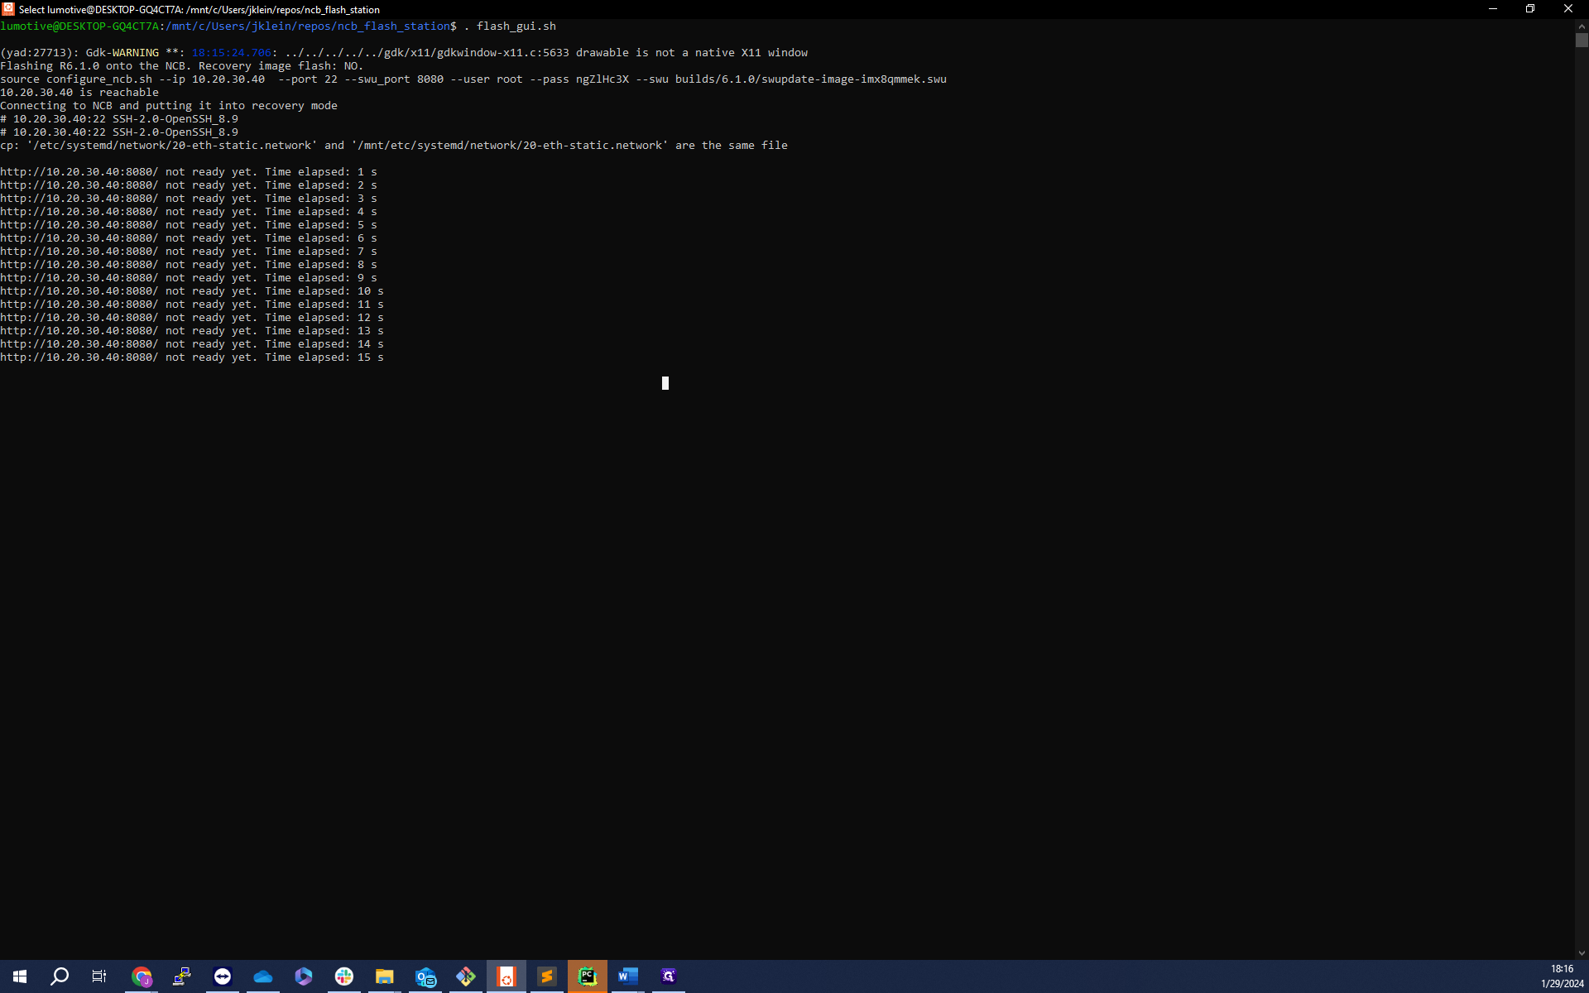Open Task View in taskbar
The height and width of the screenshot is (993, 1589).
click(x=99, y=976)
